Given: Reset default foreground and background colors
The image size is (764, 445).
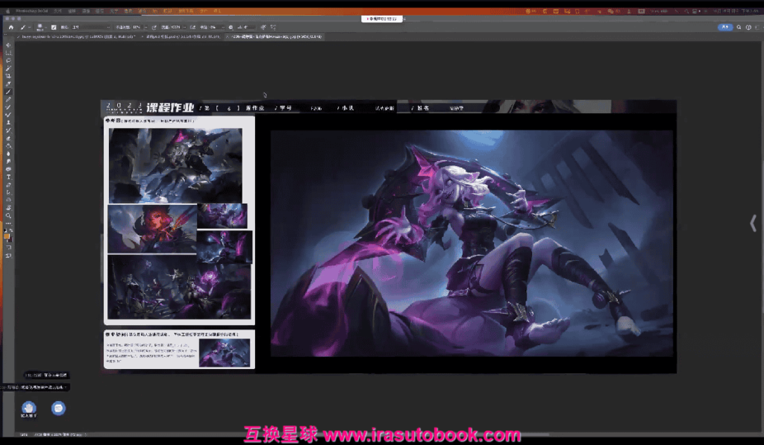Looking at the screenshot, I should click(x=6, y=230).
